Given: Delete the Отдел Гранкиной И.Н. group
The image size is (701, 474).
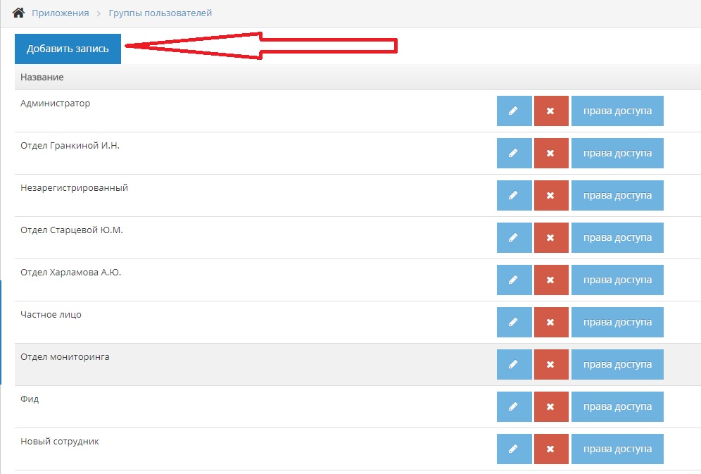Looking at the screenshot, I should coord(550,154).
